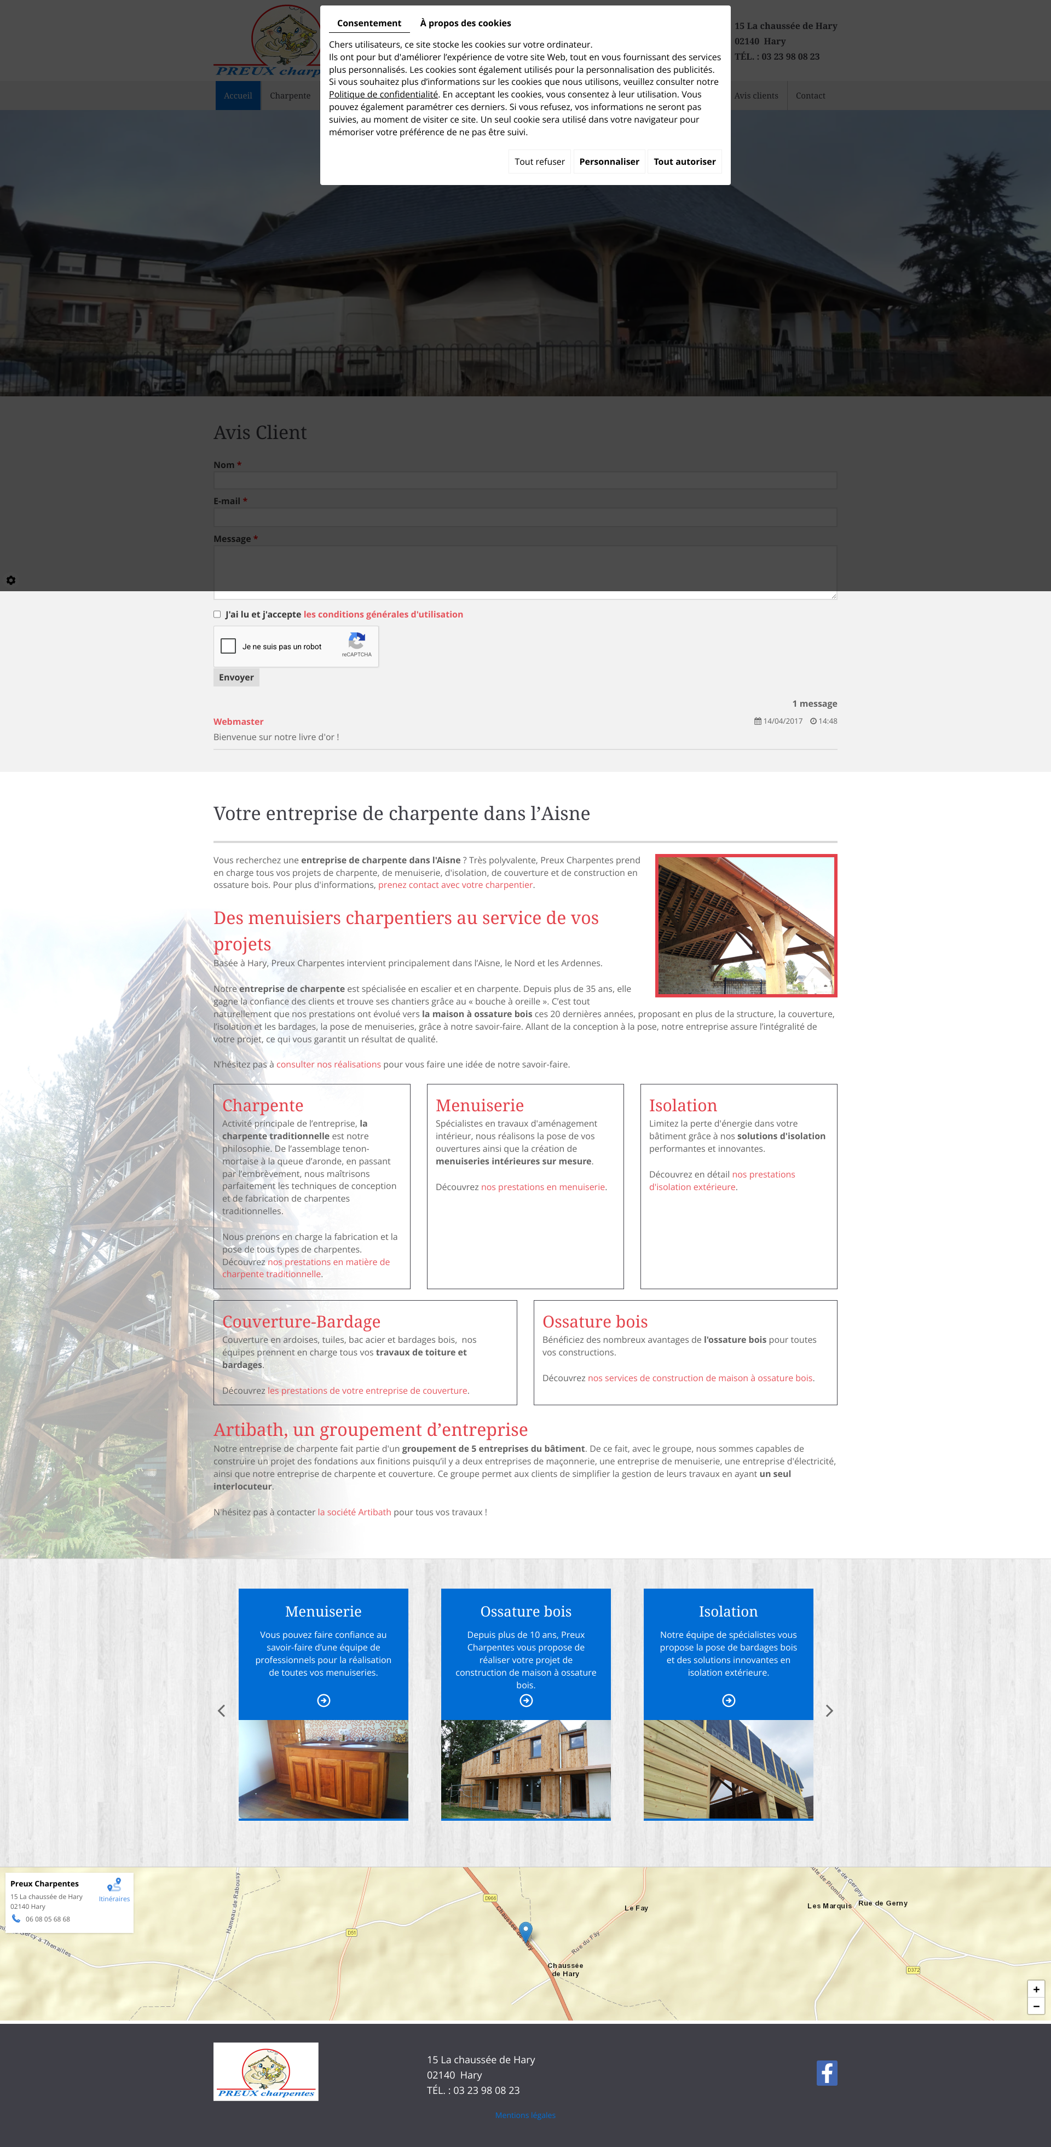Click phone icon in map info card
The width and height of the screenshot is (1051, 2147).
pyautogui.click(x=16, y=1919)
